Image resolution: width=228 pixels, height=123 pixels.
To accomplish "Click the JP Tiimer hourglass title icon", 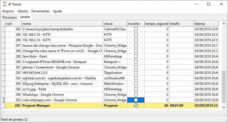I will [5, 4].
